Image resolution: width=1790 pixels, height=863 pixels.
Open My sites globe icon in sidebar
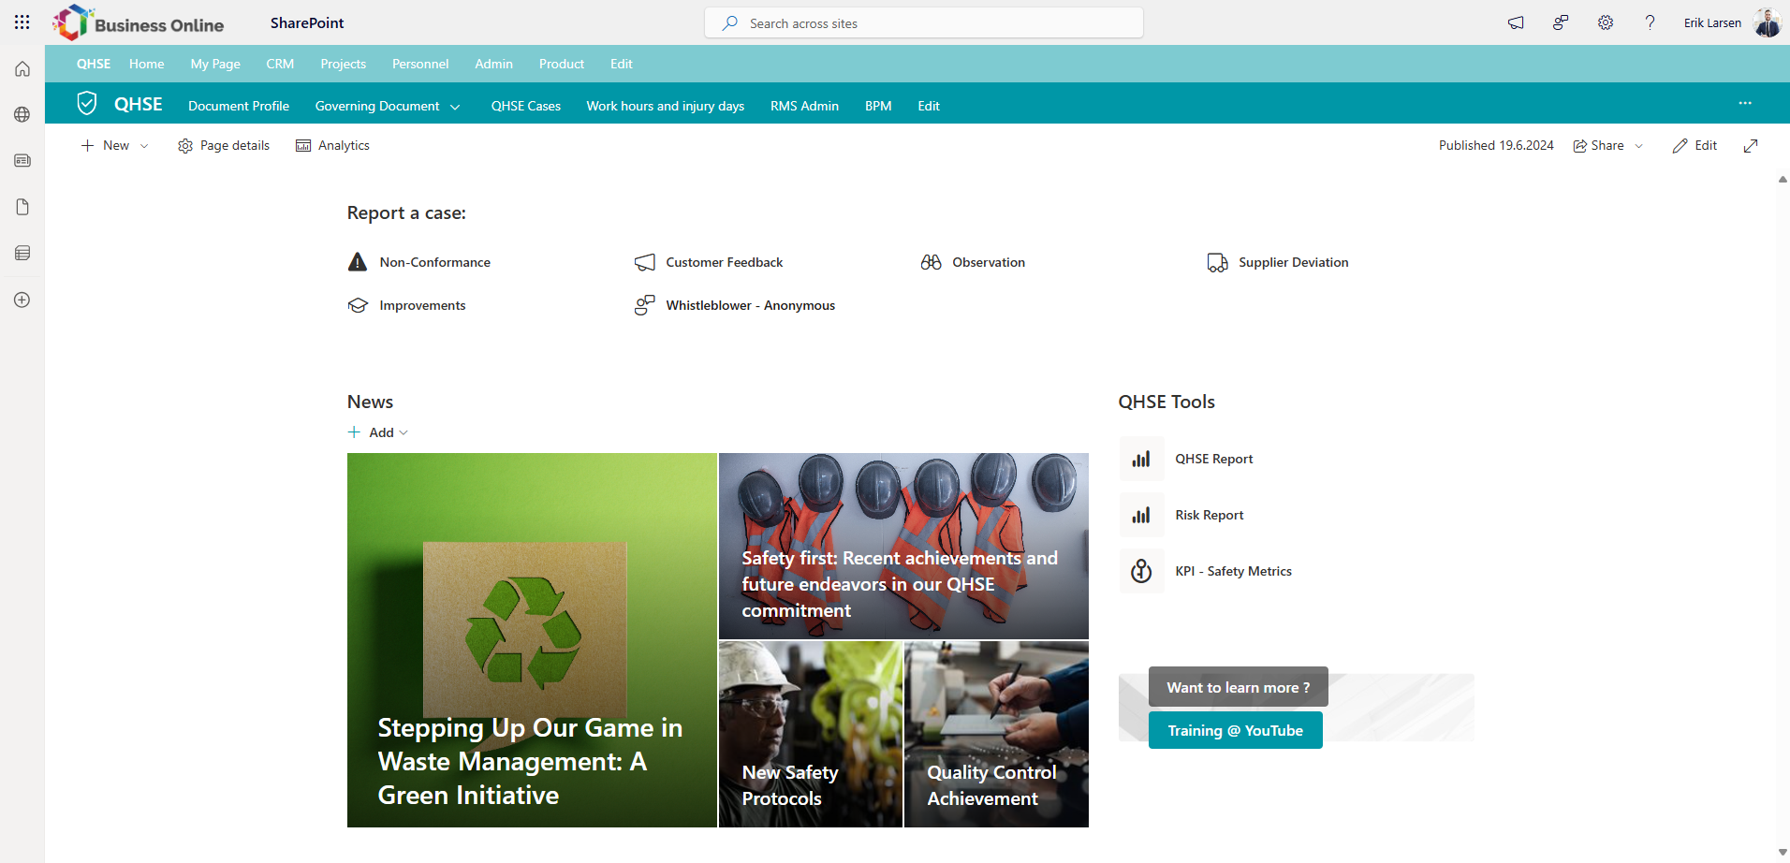(x=22, y=114)
